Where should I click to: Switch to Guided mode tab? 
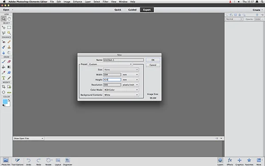tap(132, 10)
